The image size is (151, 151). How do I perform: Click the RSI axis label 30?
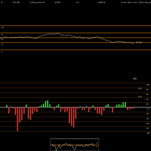click(x=2, y=44)
